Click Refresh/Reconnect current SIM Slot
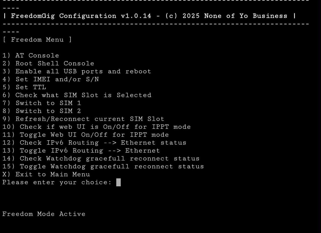The image size is (321, 233). [x=83, y=119]
